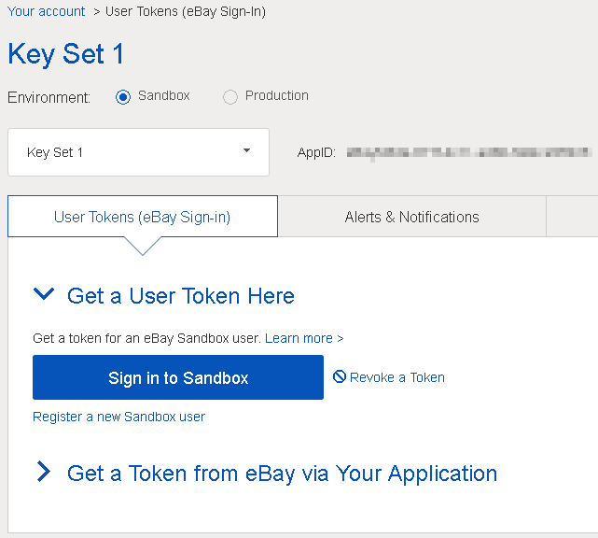Click the User Tokens (eBay Sign-In) breadcrumb text
The image size is (598, 538).
coord(186,11)
